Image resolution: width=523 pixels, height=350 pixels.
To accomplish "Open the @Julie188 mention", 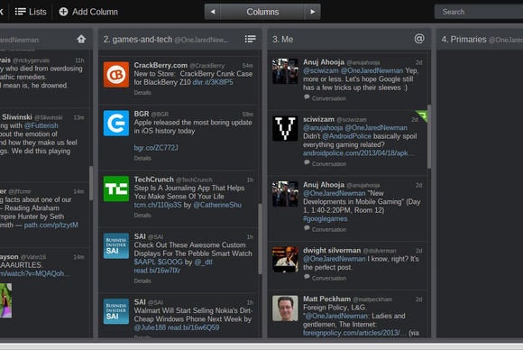I will (150, 327).
